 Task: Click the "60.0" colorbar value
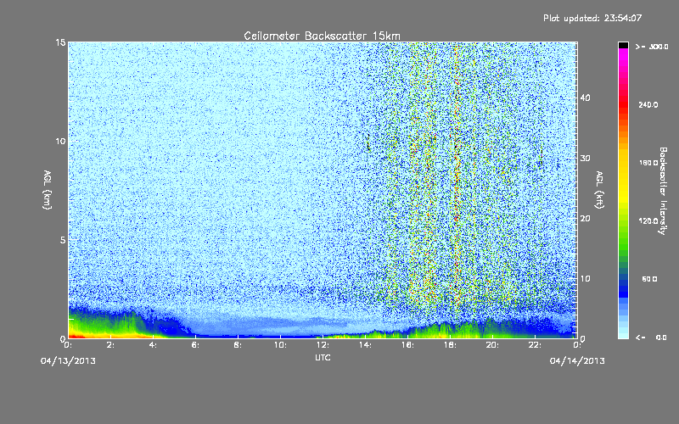[x=649, y=279]
